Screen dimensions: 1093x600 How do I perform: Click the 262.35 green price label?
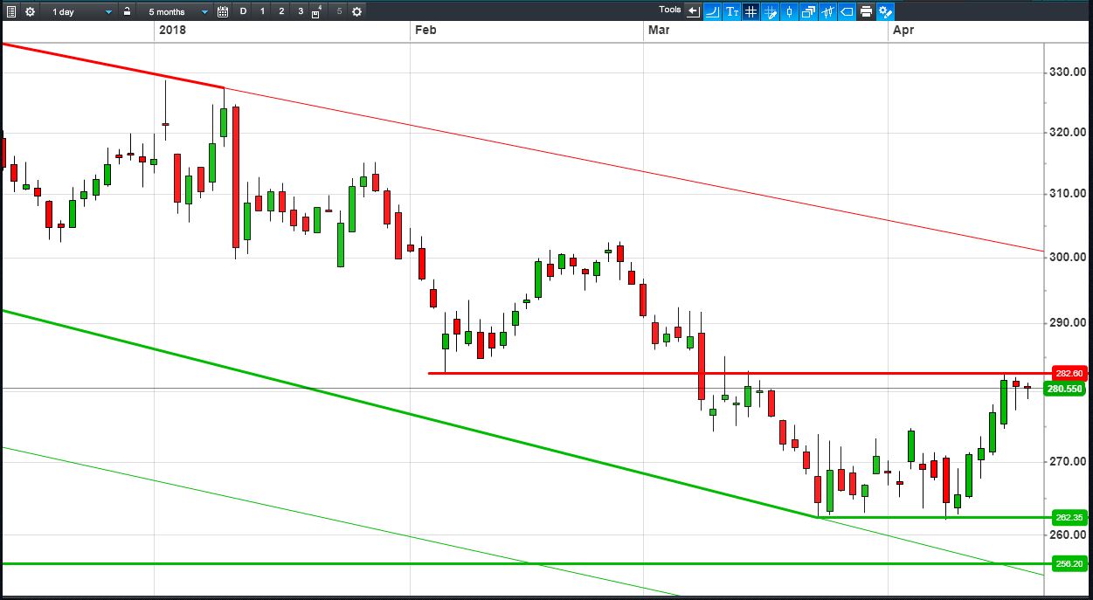click(1069, 517)
